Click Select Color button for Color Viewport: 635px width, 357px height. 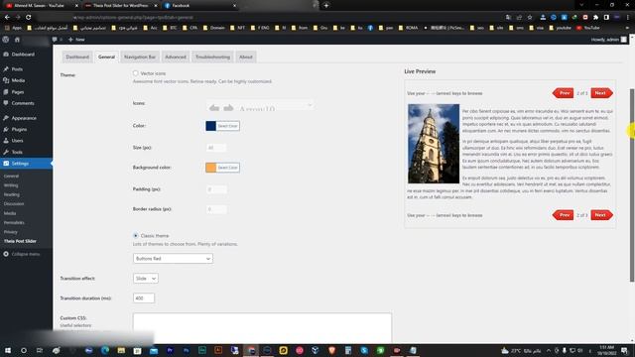tap(227, 126)
